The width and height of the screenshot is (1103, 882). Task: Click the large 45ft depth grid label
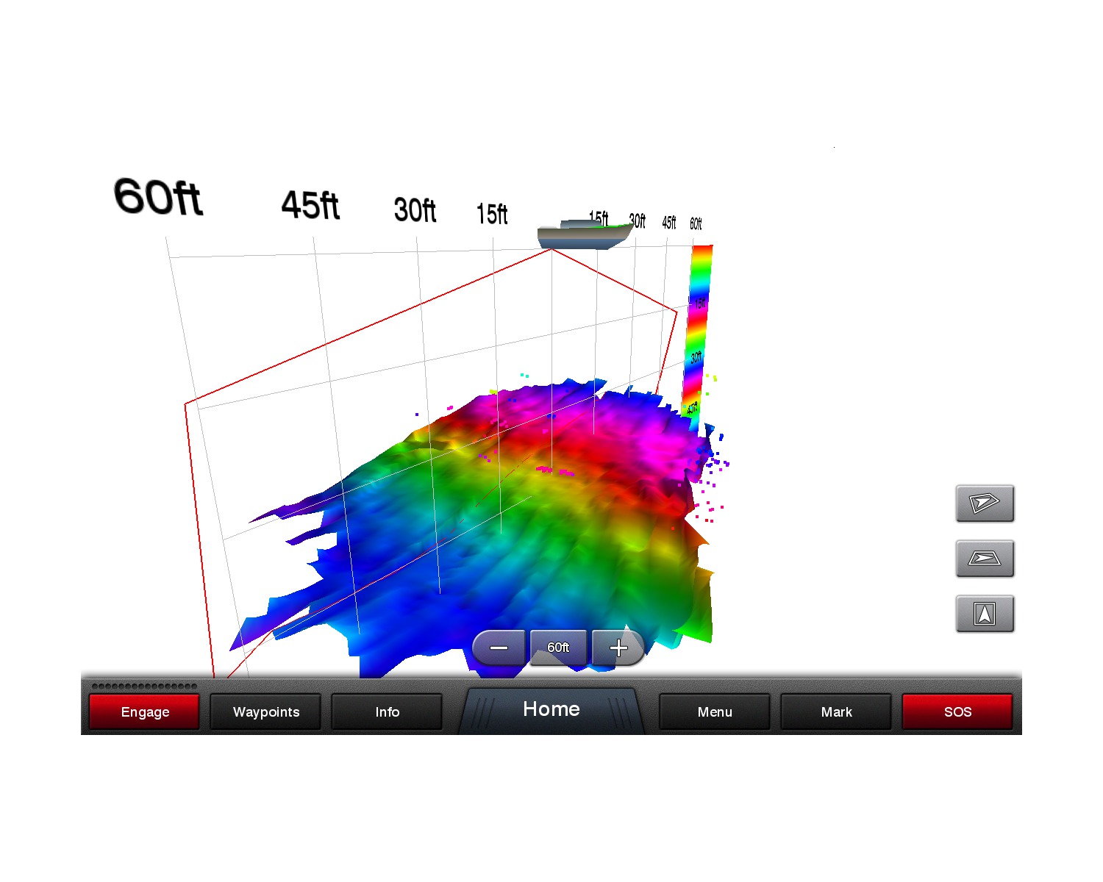(x=310, y=205)
